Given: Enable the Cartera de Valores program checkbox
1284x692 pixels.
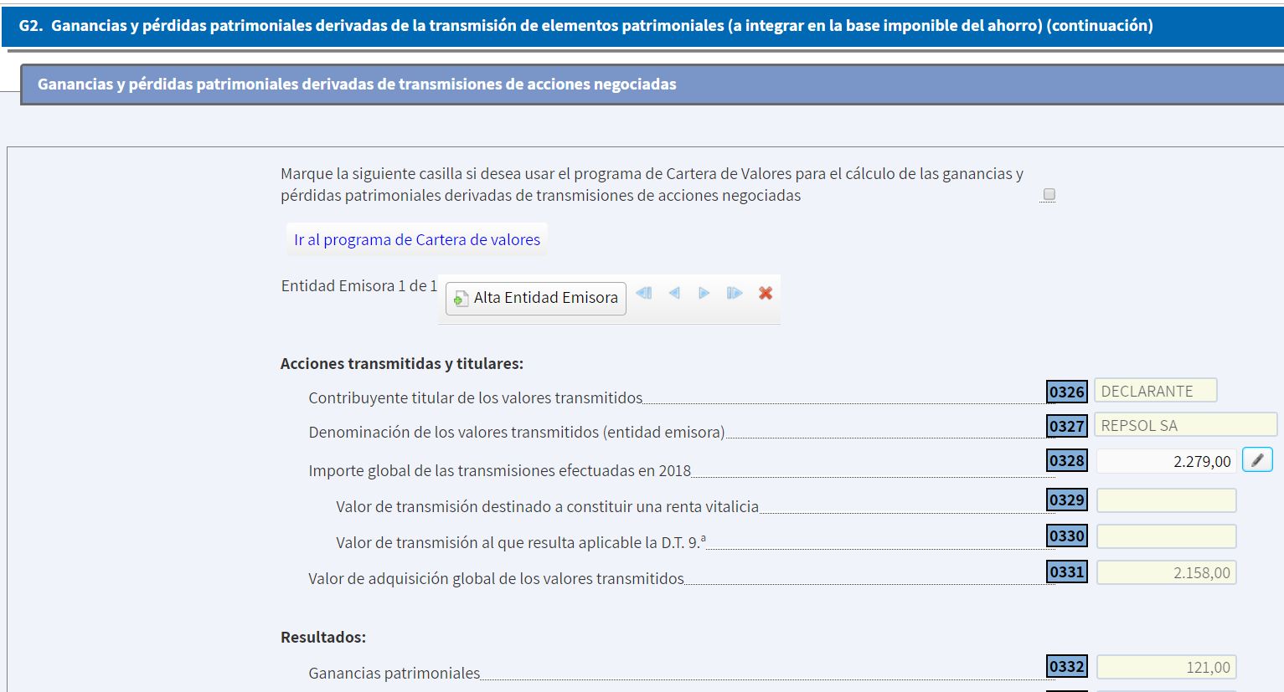Looking at the screenshot, I should pos(1049,195).
